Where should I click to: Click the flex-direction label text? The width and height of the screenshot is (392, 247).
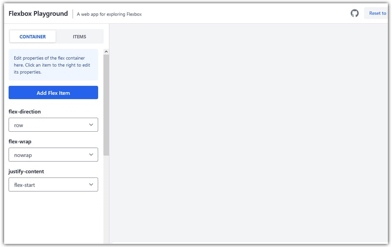coord(25,112)
